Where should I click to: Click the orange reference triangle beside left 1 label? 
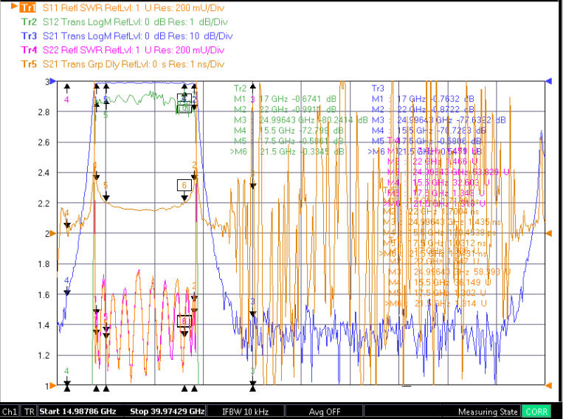pos(53,386)
